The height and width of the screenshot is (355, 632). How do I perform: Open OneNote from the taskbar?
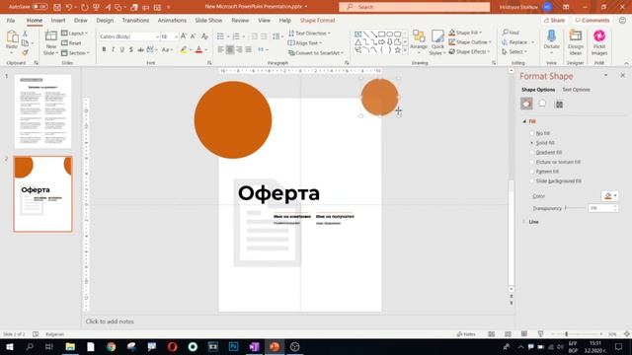tap(254, 346)
